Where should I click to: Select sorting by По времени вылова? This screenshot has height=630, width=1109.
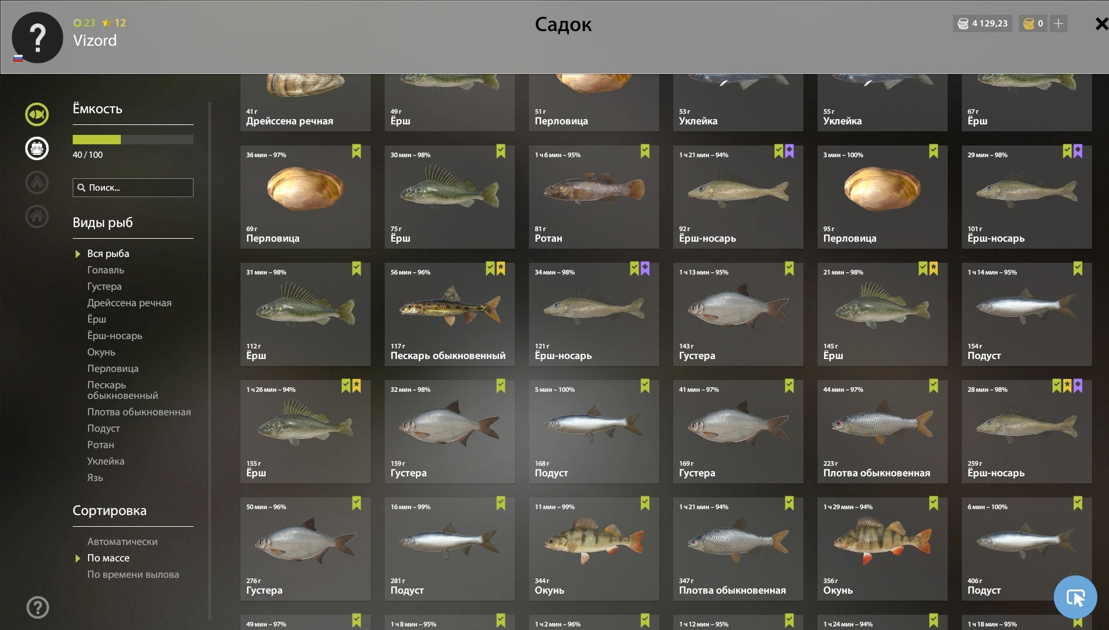tap(133, 574)
